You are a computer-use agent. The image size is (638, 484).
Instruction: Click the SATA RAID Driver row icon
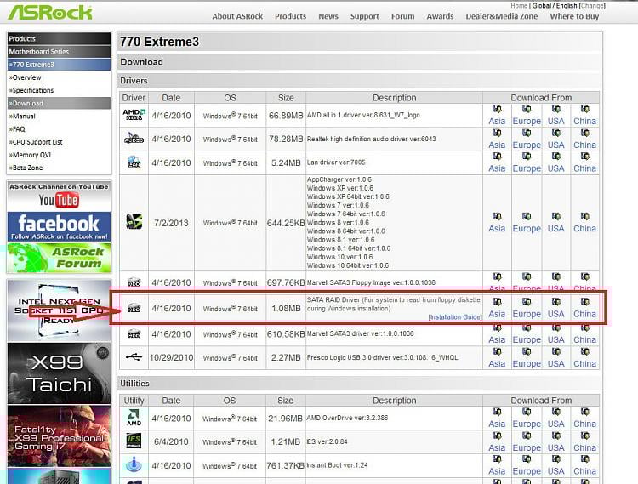[134, 308]
